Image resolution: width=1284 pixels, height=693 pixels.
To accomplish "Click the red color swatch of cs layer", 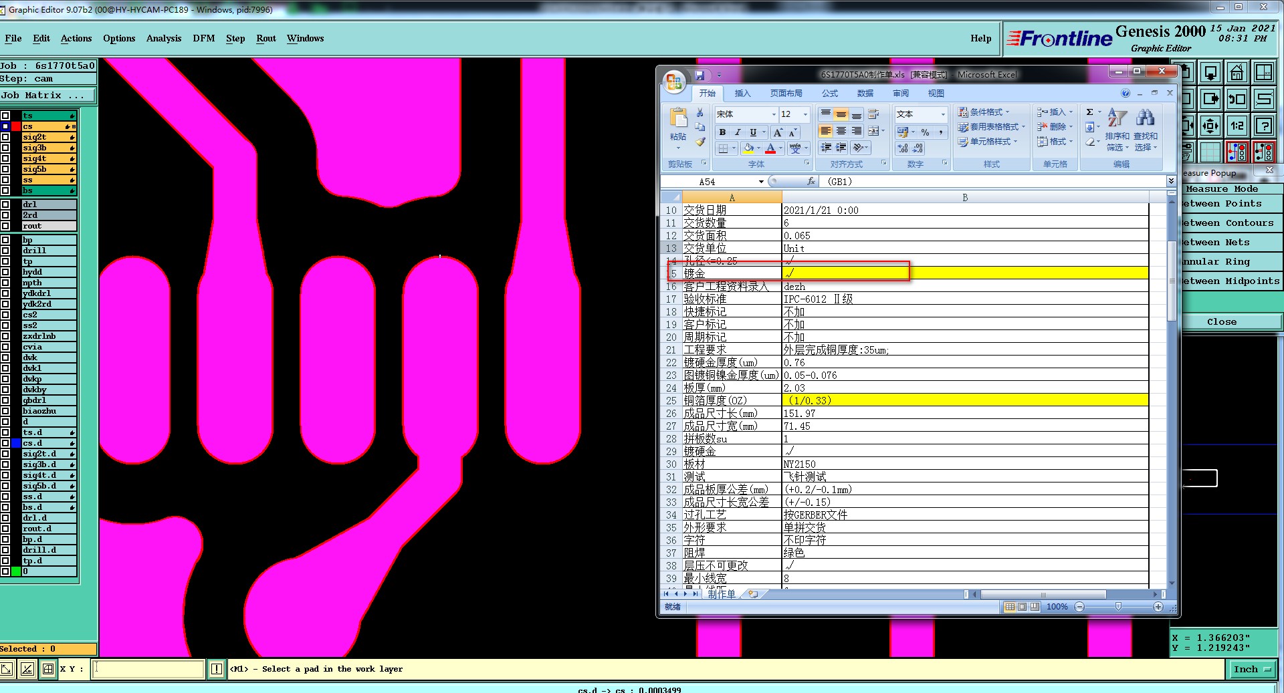I will [16, 126].
